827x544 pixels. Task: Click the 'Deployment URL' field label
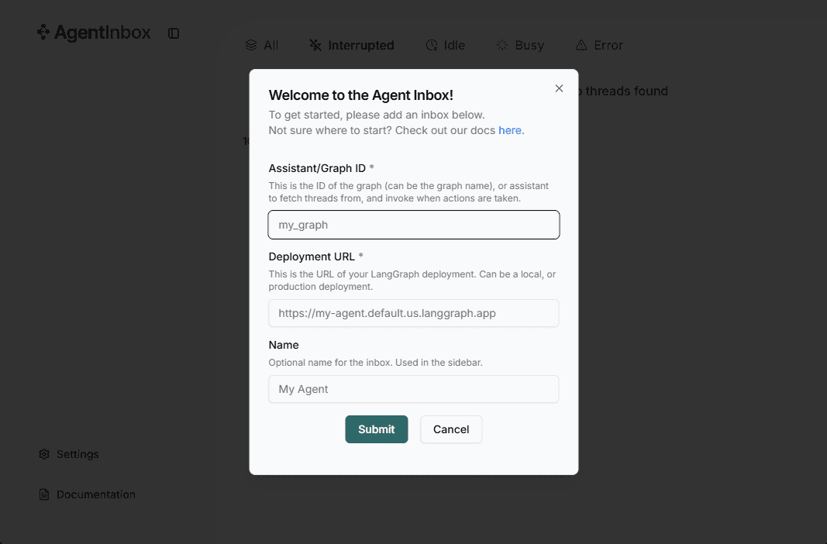click(312, 257)
